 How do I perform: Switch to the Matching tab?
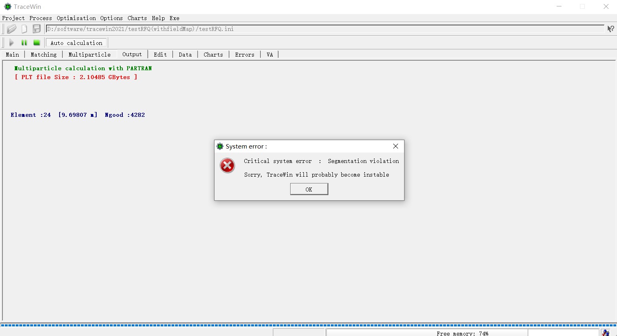[x=43, y=55]
